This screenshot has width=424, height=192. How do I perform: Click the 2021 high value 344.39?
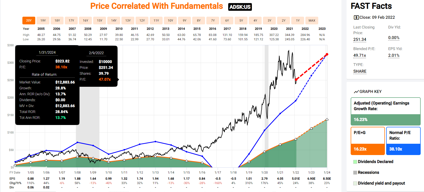(x=289, y=35)
